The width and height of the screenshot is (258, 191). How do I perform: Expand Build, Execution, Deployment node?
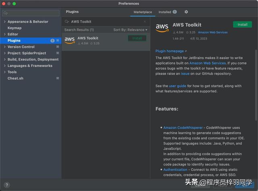(4, 60)
